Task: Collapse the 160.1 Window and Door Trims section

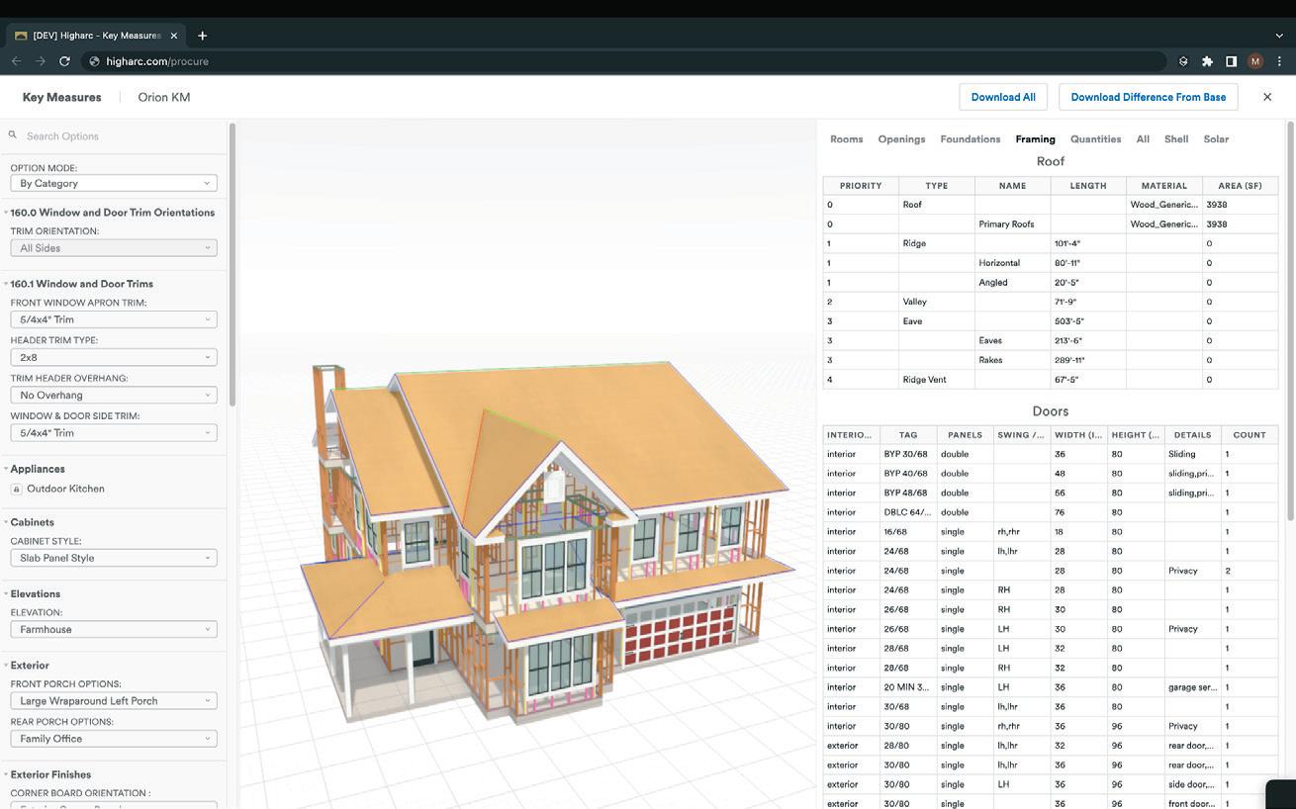Action: click(6, 284)
